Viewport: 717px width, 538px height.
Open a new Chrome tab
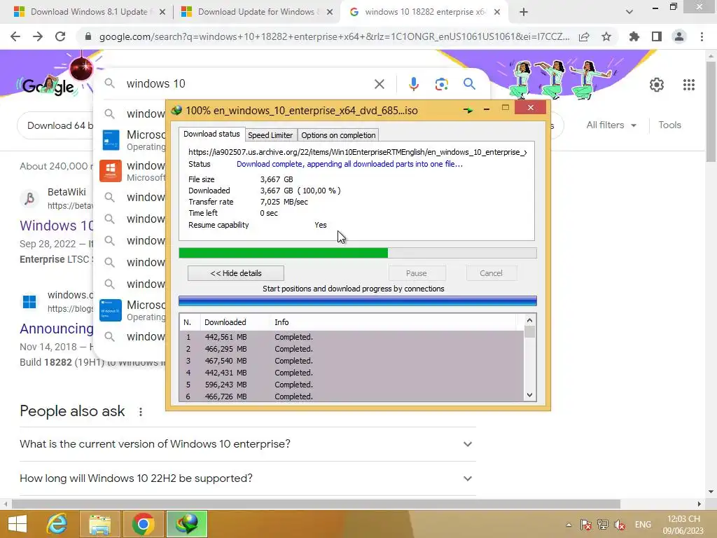(524, 12)
